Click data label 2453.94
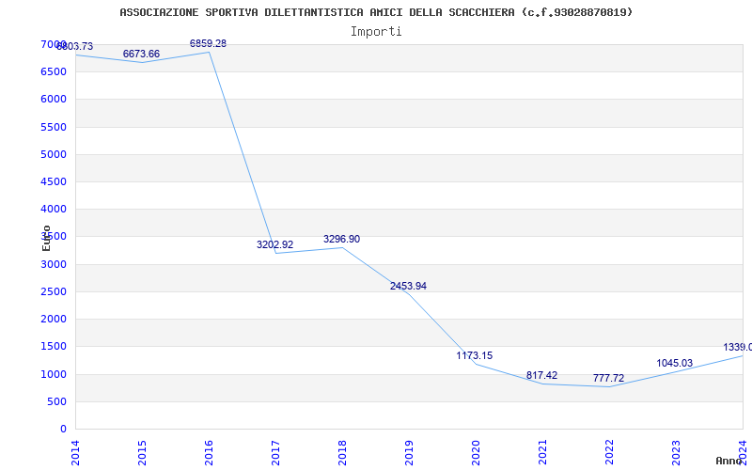The image size is (752, 470). click(x=408, y=286)
